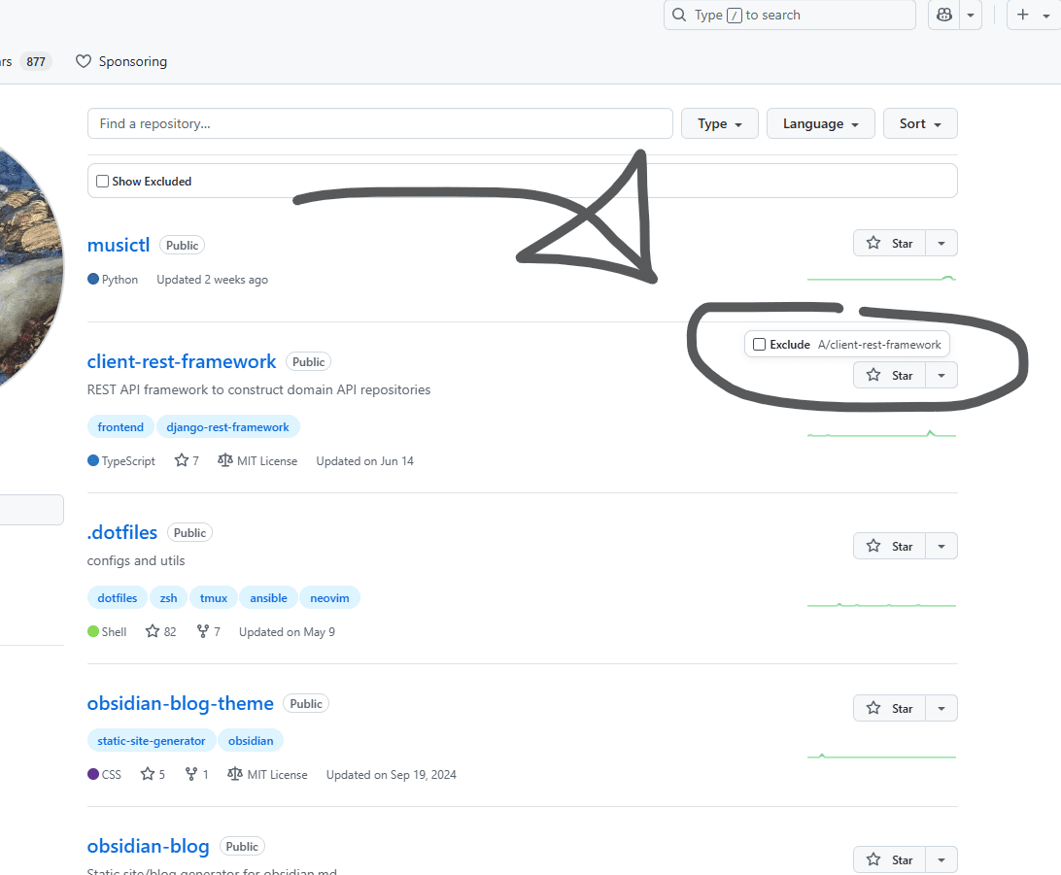Open the client-rest-framework repository link

pyautogui.click(x=182, y=362)
